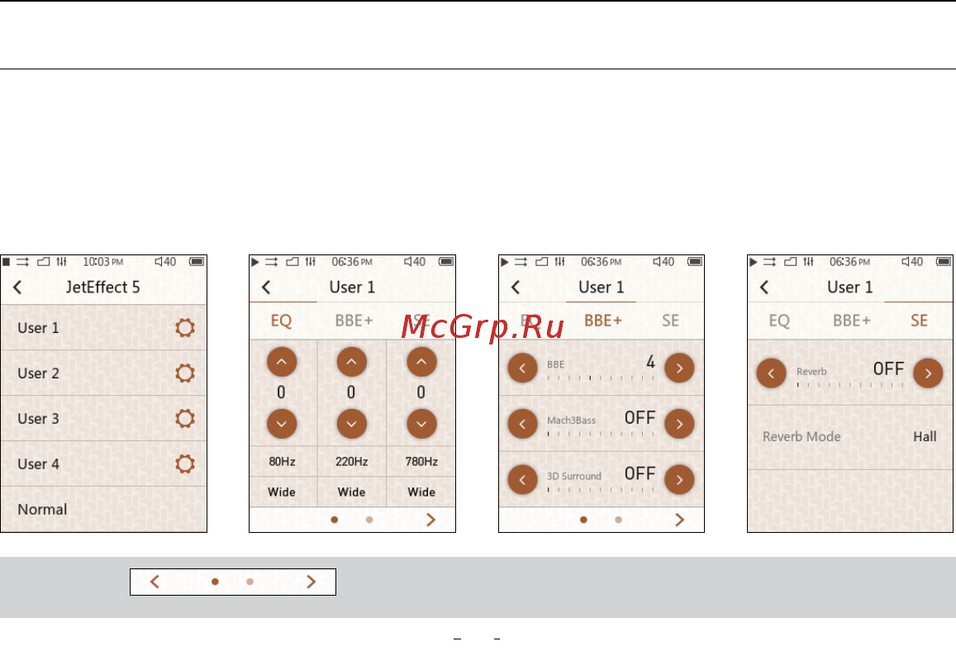Screen dimensions: 956x651
Task: Decrease the 80Hz band level
Action: pos(282,424)
